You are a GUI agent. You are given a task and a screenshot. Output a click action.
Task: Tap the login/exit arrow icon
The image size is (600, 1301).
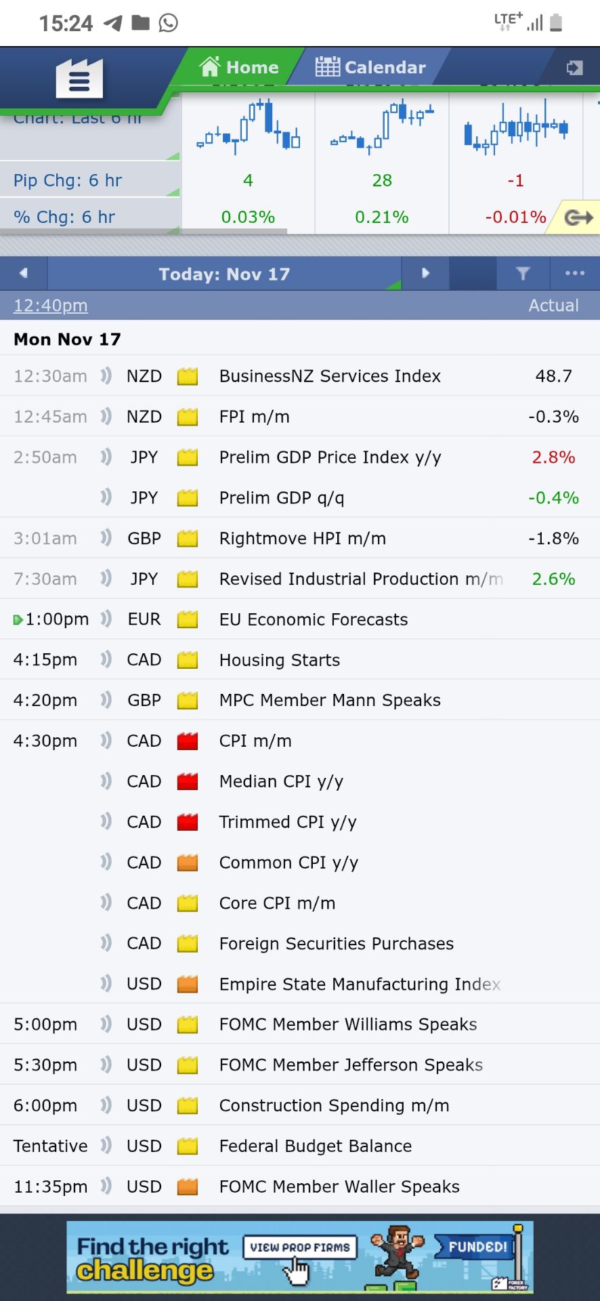[574, 68]
